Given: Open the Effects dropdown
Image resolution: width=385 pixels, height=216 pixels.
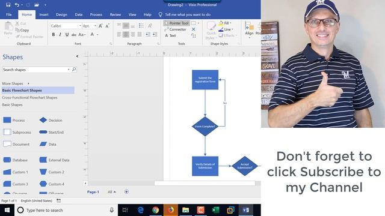Looking at the screenshot, I should (227, 36).
